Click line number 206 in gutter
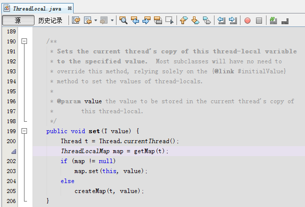The height and width of the screenshot is (207, 305). point(11,201)
